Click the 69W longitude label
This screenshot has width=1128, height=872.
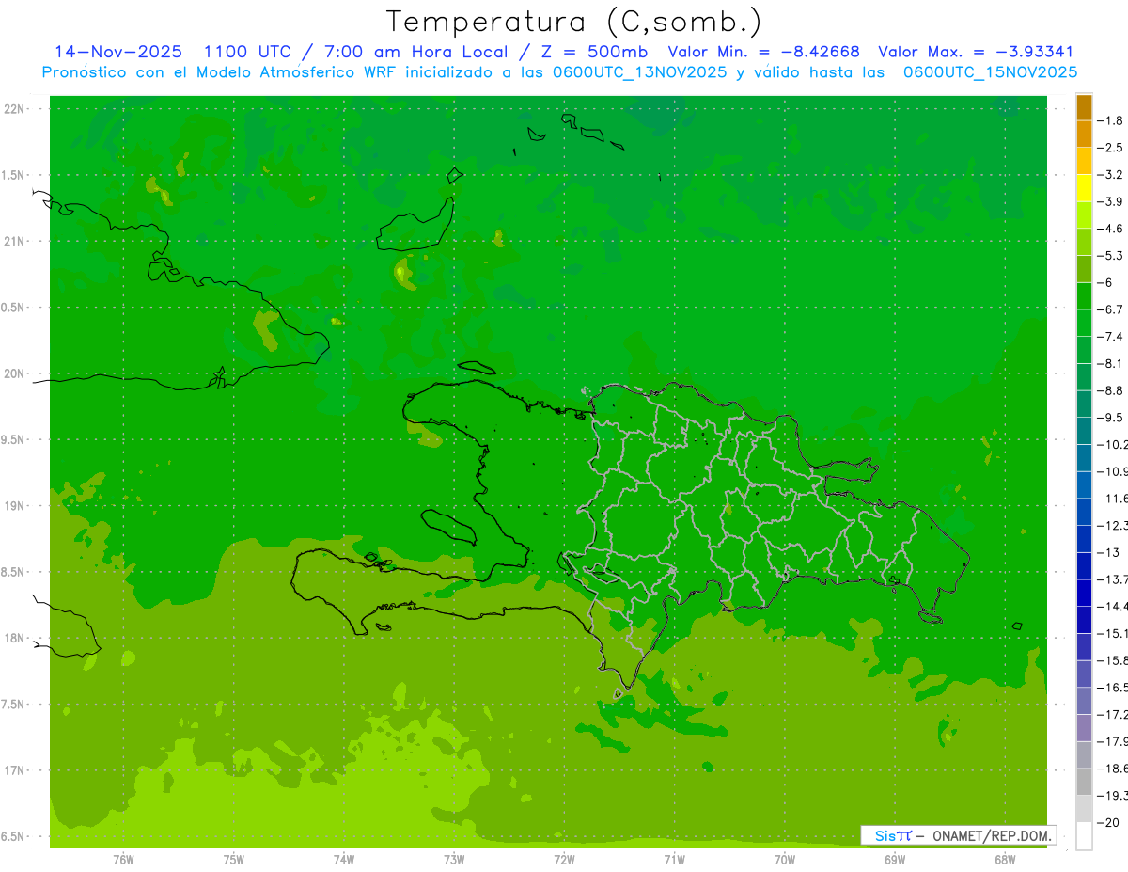tap(895, 860)
